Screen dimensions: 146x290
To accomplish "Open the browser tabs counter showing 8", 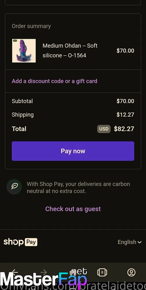I will (x=102, y=272).
